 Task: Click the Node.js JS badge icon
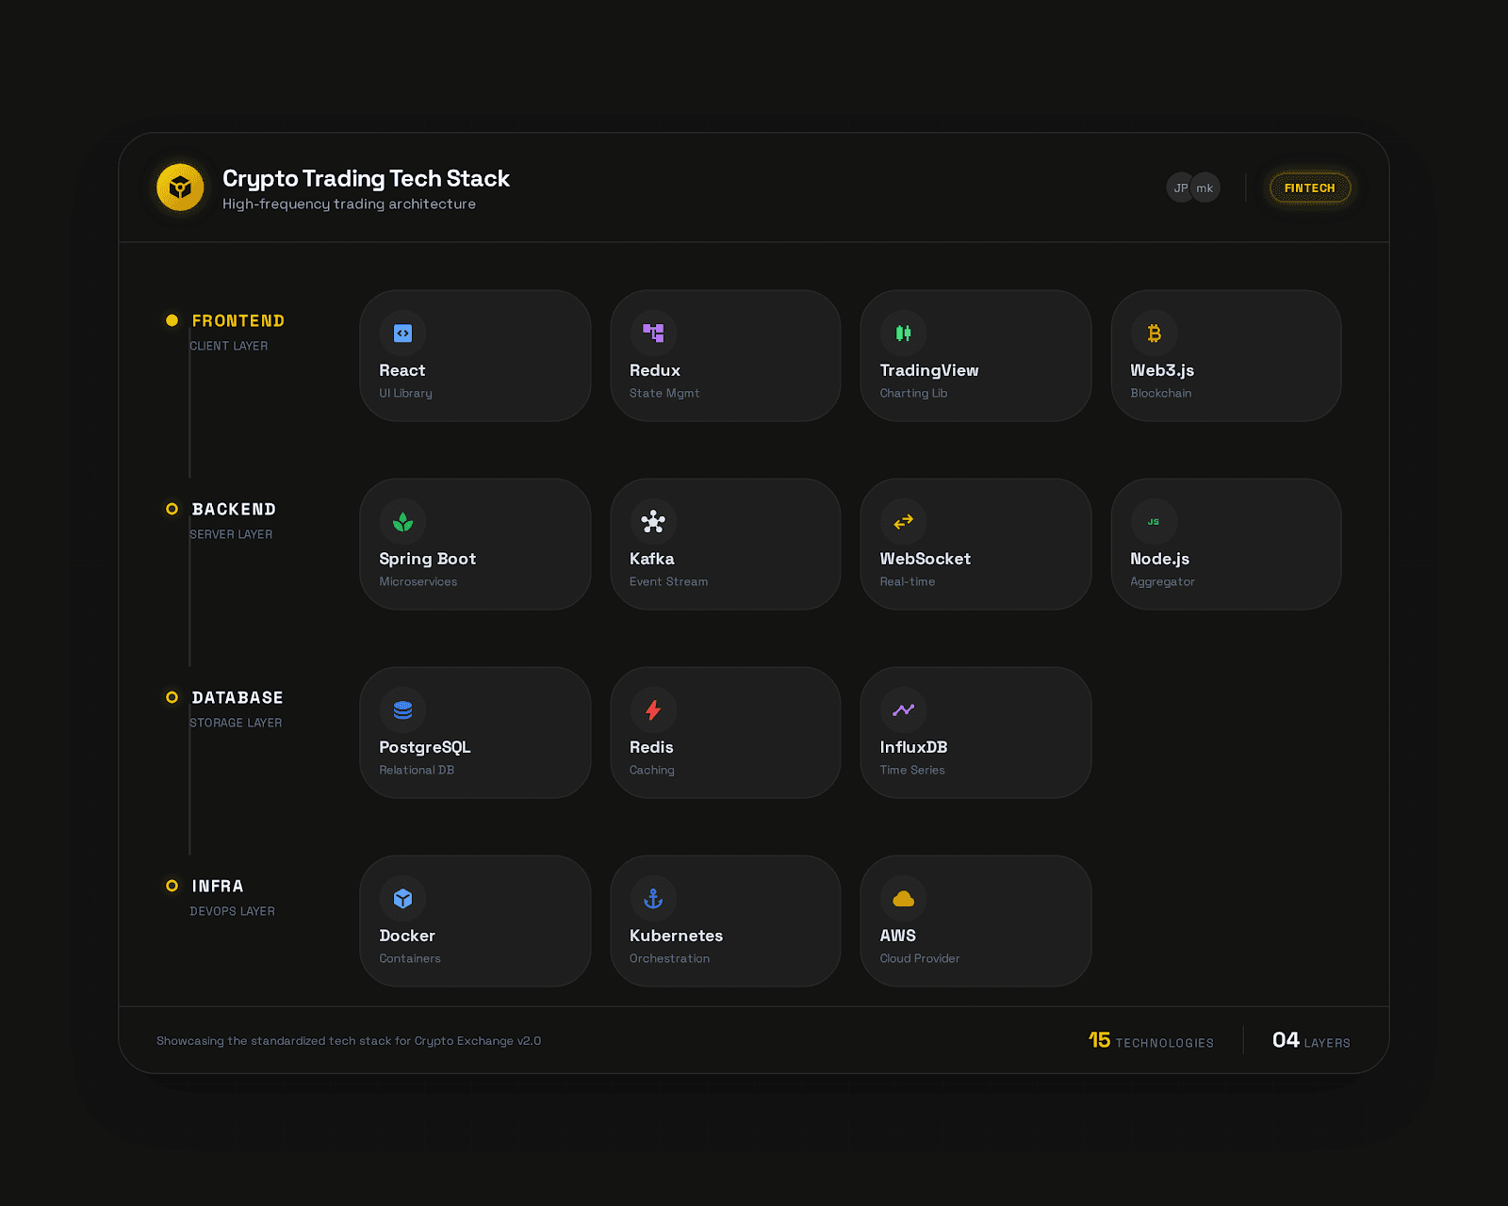click(x=1153, y=521)
